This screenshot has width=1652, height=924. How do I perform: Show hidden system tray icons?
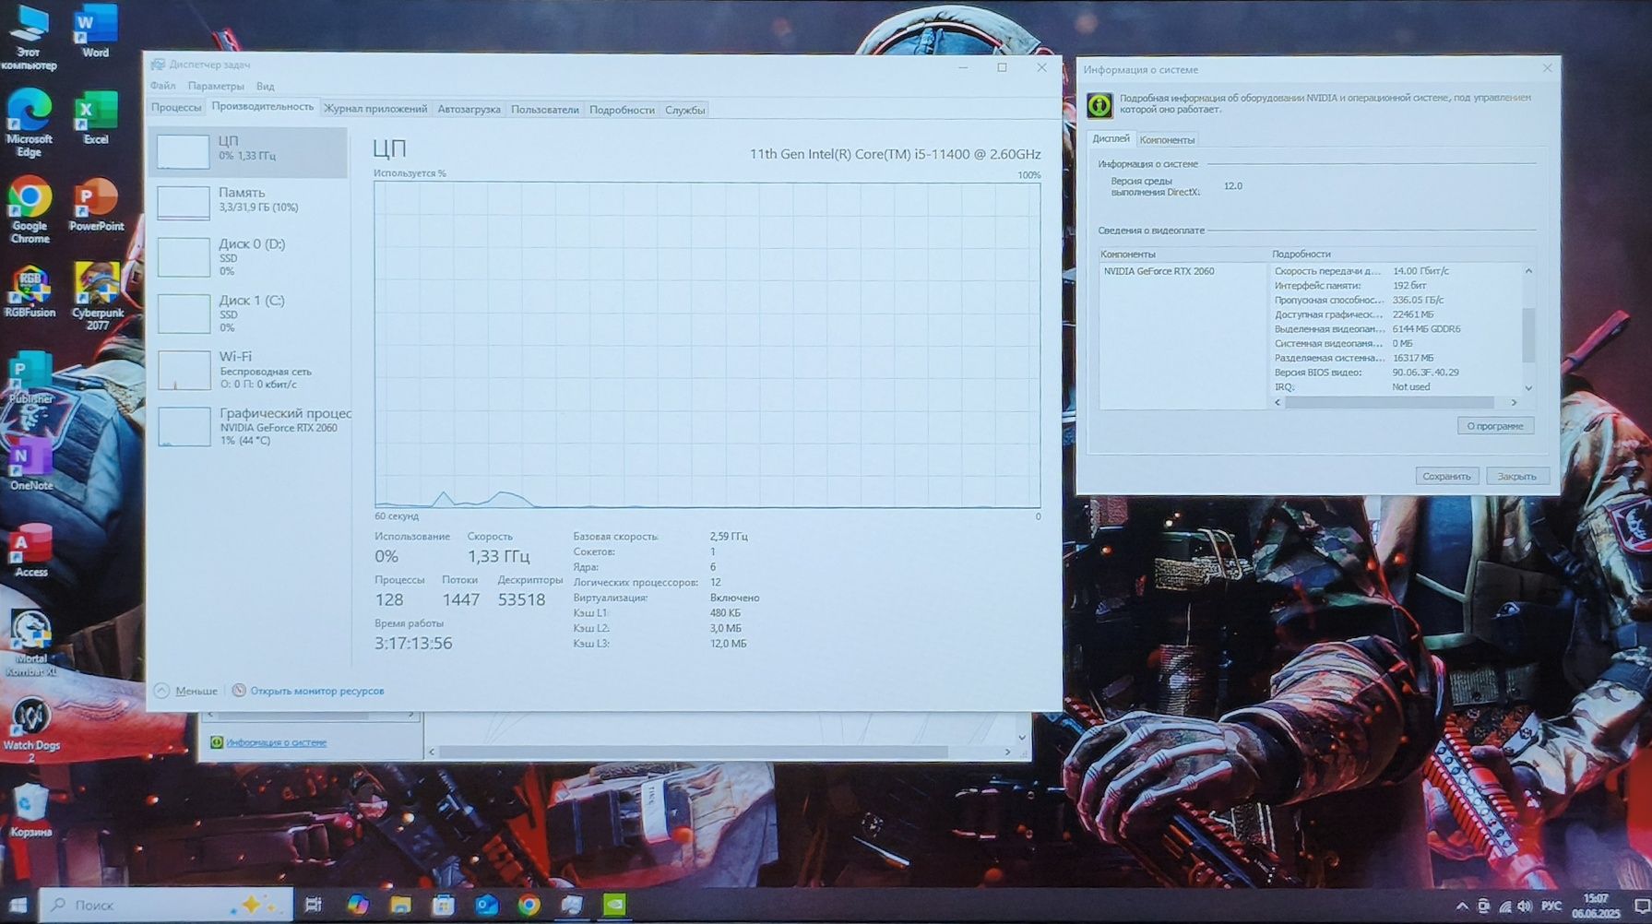(x=1462, y=906)
